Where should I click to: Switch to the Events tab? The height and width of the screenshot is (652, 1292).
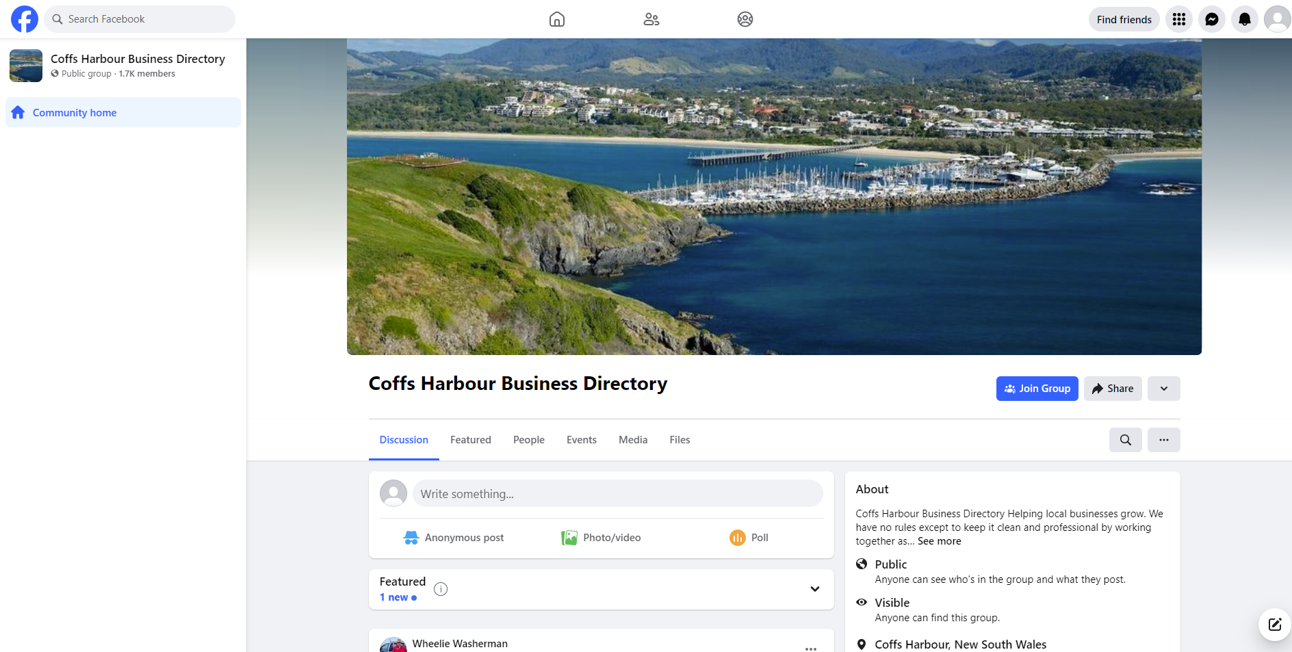click(582, 440)
